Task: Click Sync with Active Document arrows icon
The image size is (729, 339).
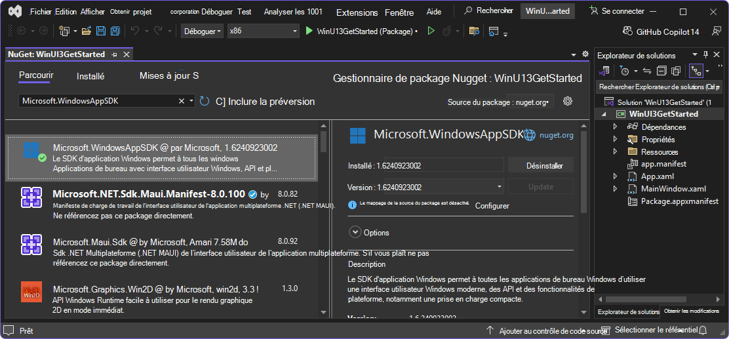Action: (646, 71)
